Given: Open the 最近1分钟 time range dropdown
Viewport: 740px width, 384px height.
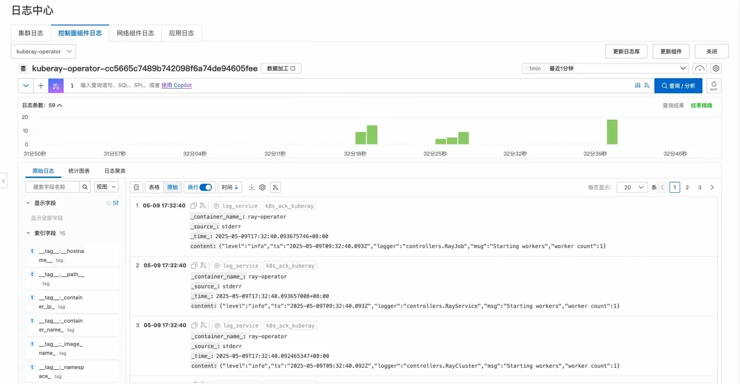Looking at the screenshot, I should tap(605, 68).
